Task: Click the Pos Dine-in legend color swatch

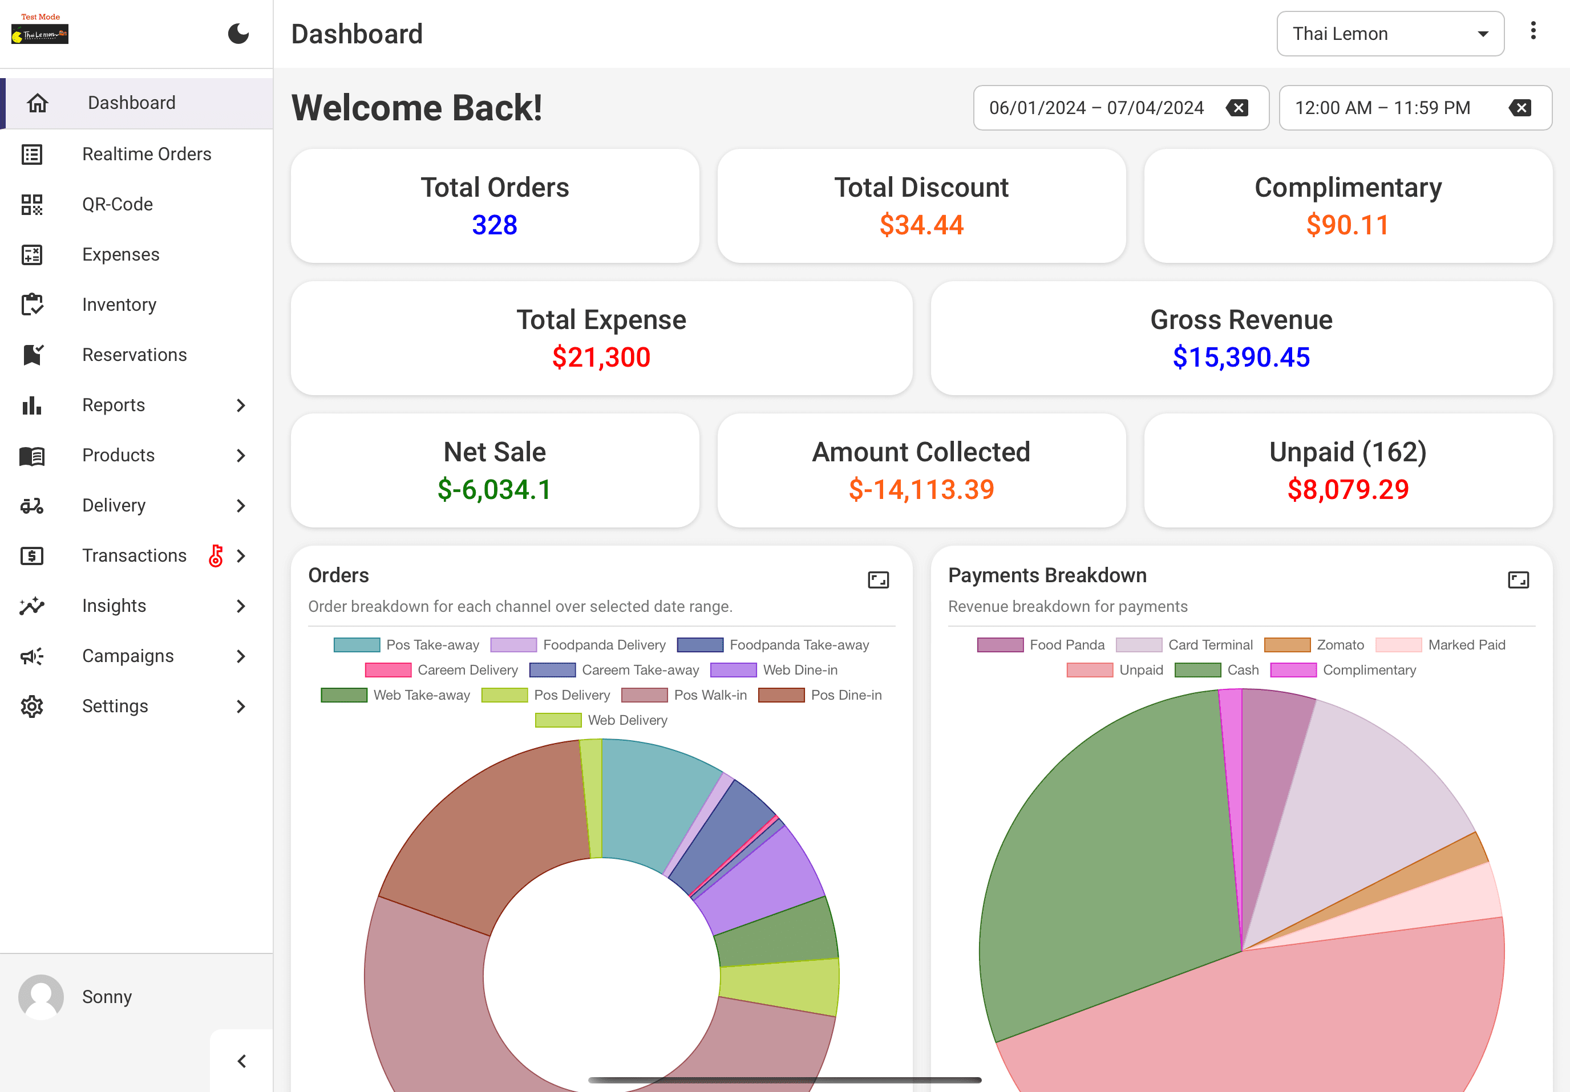Action: (x=781, y=695)
